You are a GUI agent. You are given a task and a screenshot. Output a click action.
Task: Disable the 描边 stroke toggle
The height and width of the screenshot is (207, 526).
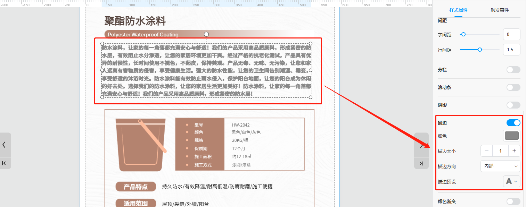pos(513,123)
